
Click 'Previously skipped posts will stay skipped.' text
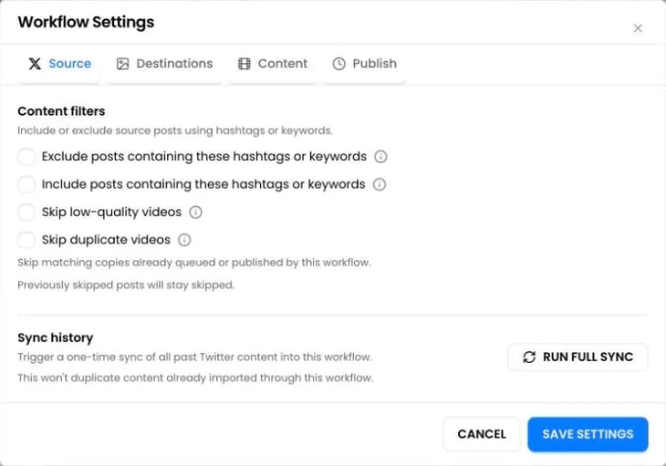coord(126,285)
